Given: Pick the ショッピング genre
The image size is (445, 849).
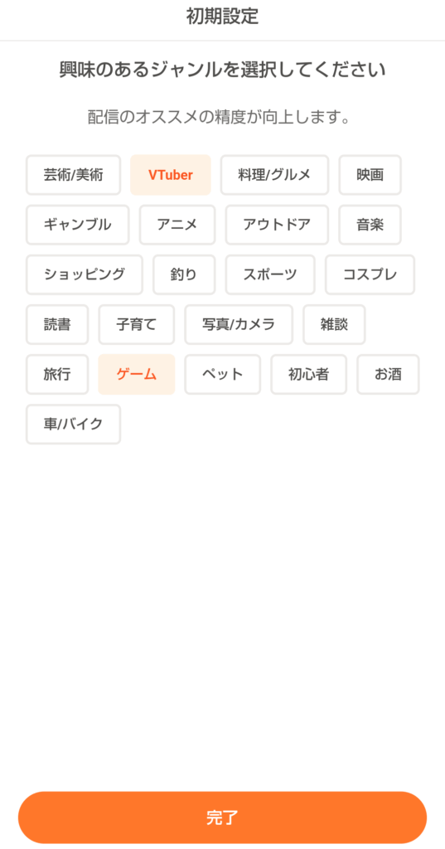Looking at the screenshot, I should pos(84,274).
